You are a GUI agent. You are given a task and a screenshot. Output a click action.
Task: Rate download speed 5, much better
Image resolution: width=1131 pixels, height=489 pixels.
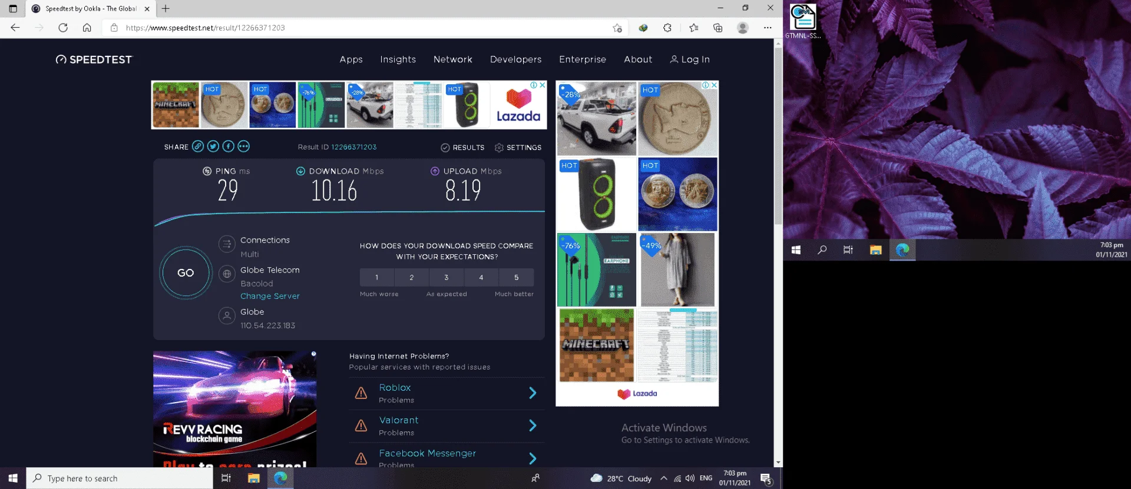(517, 277)
